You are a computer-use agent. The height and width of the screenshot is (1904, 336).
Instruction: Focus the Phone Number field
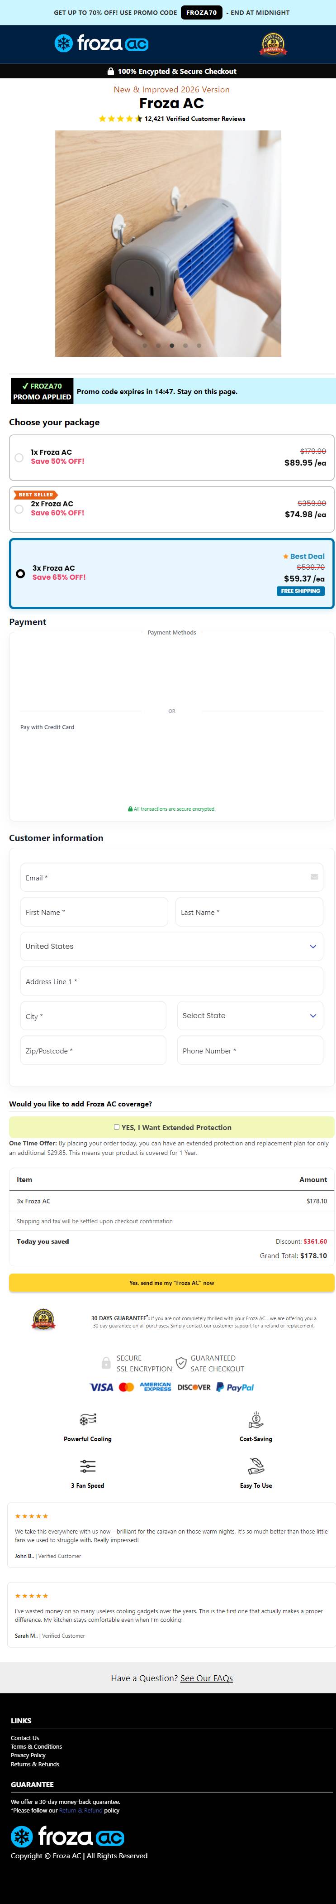[x=251, y=1050]
